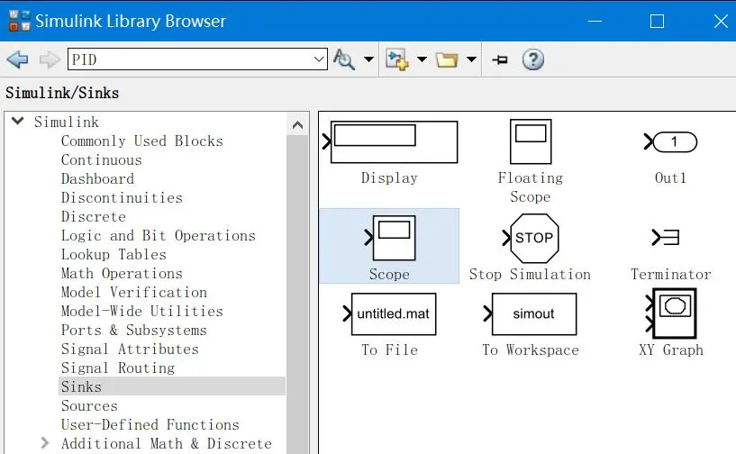Viewport: 736px width, 454px height.
Task: Select the Lookup Tables library
Action: click(x=114, y=254)
